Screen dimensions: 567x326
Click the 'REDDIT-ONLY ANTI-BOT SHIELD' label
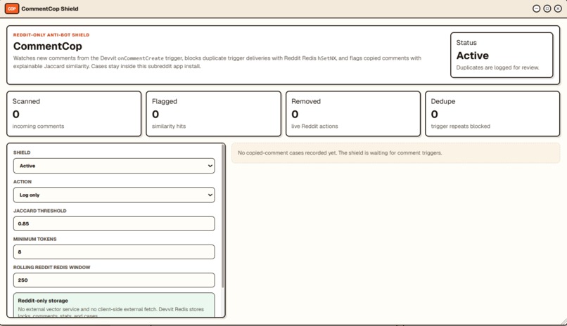click(51, 35)
